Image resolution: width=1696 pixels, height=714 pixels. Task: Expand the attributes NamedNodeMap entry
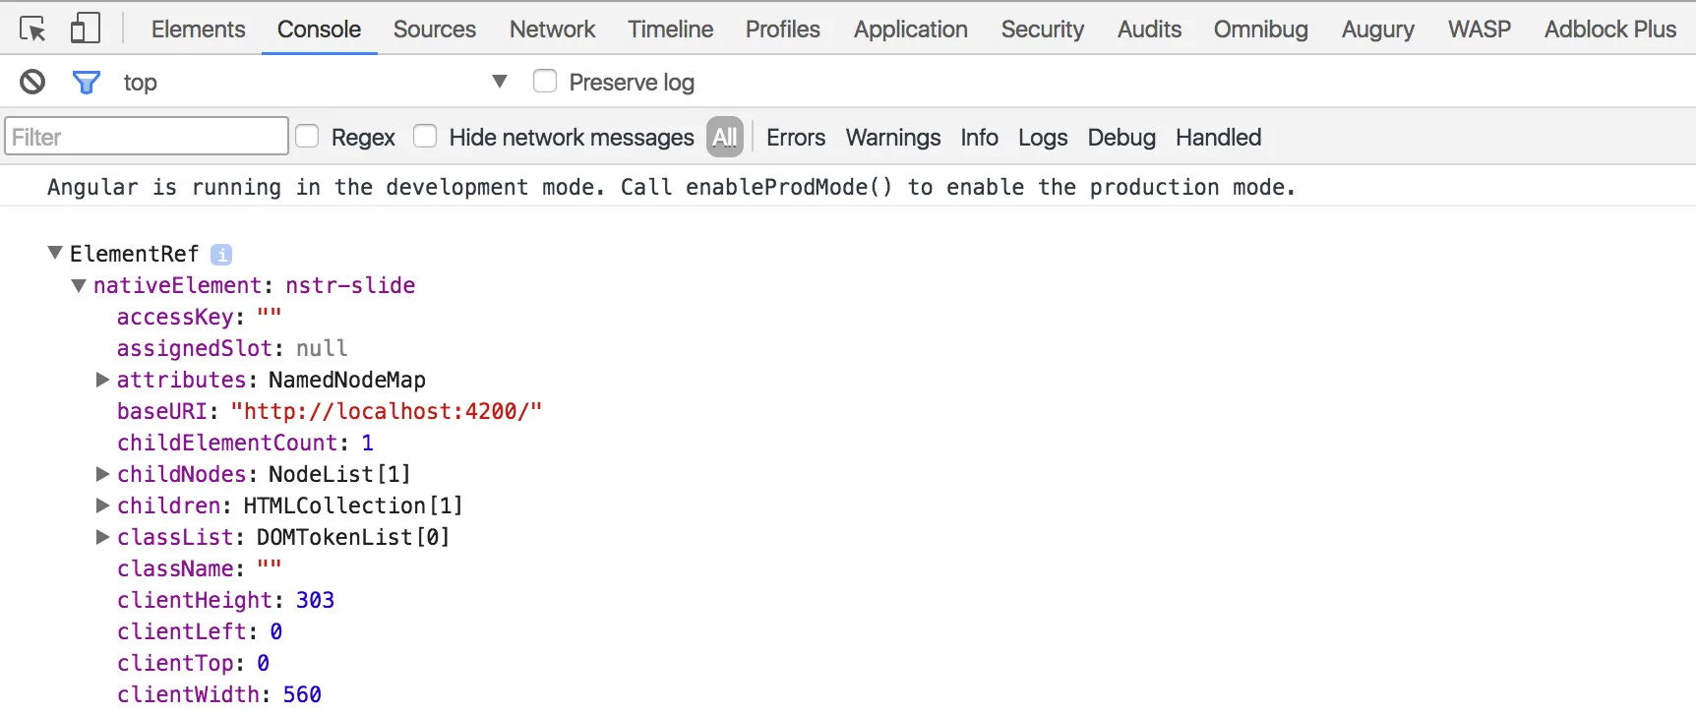click(x=102, y=380)
